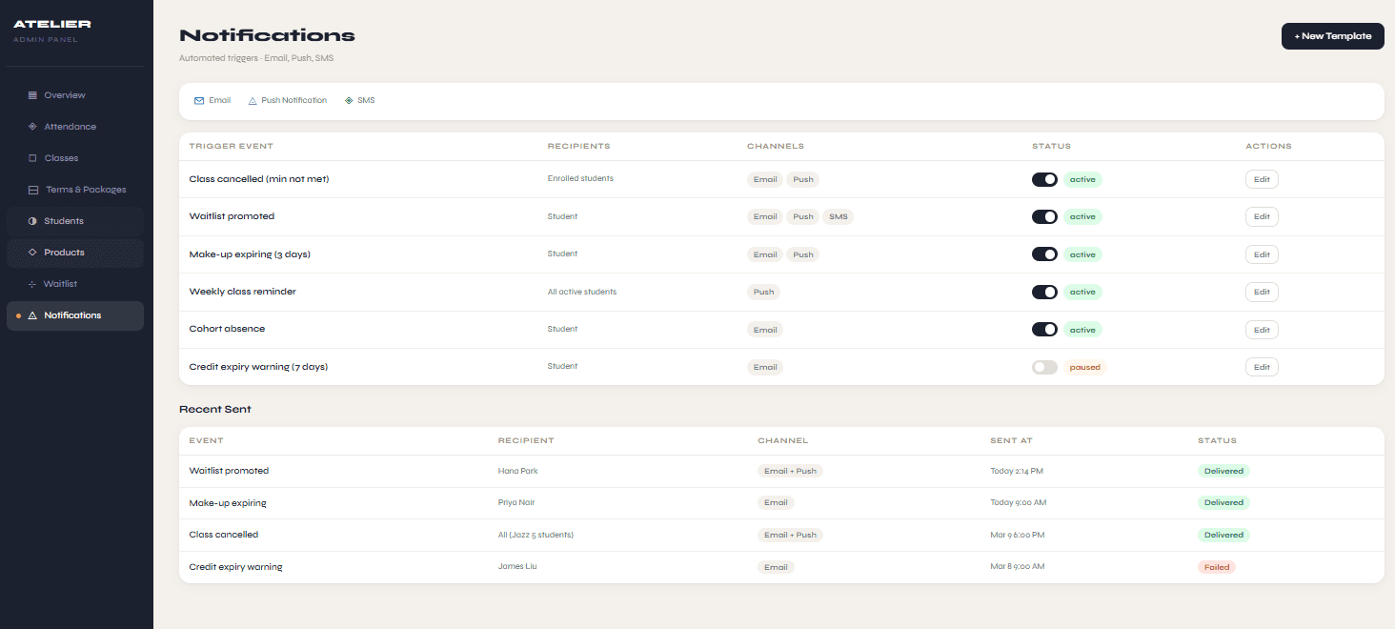Image resolution: width=1395 pixels, height=629 pixels.
Task: Edit the Credit expiry warning trigger
Action: pyautogui.click(x=1262, y=367)
